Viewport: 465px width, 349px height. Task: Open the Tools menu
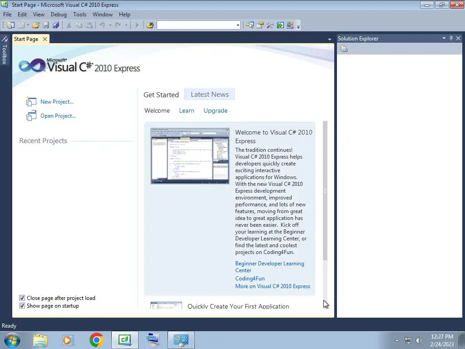click(x=79, y=14)
